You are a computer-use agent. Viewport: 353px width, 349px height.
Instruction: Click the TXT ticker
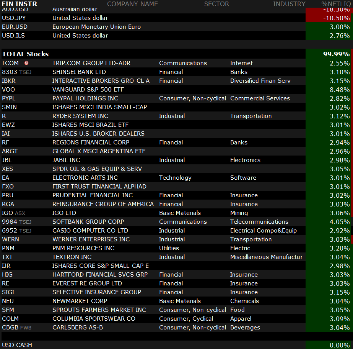pos(7,257)
